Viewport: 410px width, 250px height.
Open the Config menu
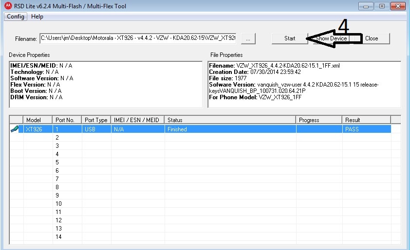[x=16, y=17]
